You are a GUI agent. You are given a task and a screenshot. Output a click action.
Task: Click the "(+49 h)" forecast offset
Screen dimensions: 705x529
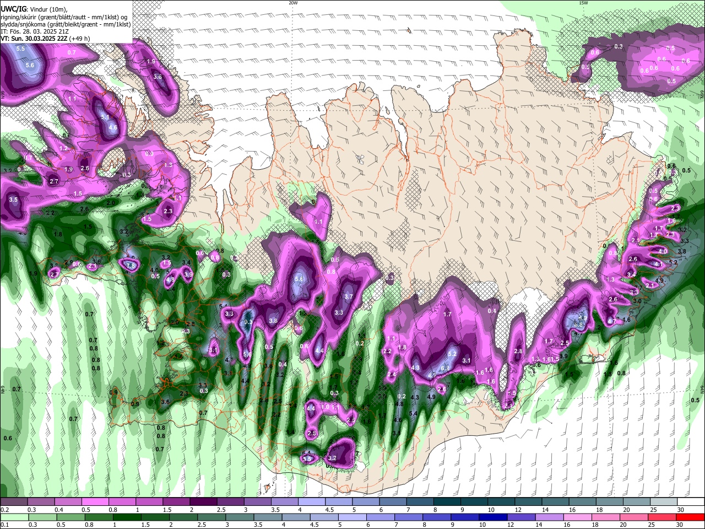[80, 39]
